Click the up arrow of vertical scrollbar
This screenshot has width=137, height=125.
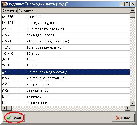(132, 10)
